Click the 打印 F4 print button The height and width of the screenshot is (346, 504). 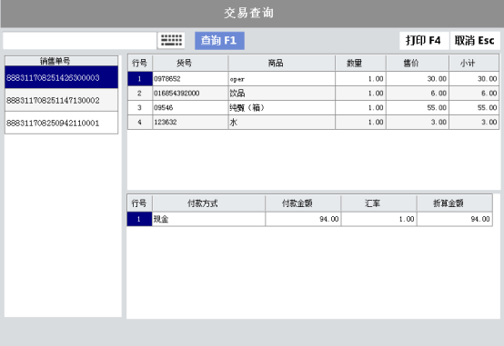(x=423, y=41)
